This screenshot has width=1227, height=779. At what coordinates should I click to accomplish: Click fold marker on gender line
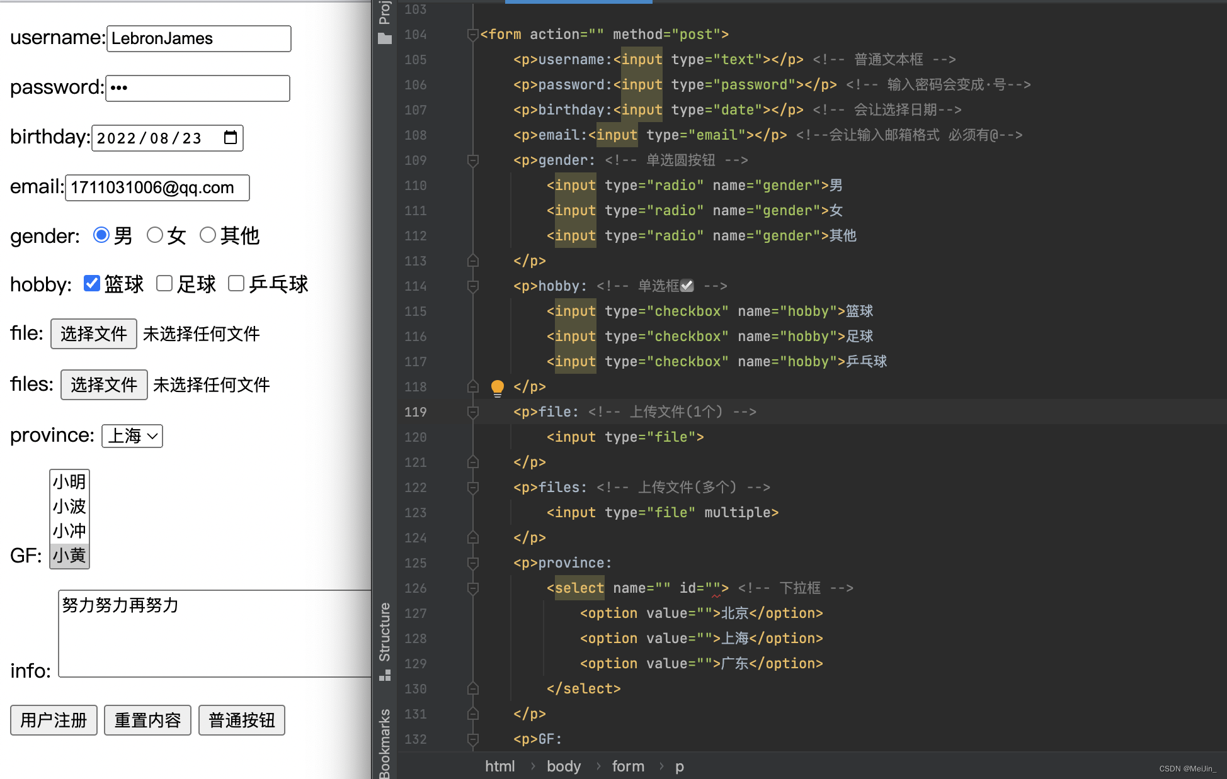point(473,160)
